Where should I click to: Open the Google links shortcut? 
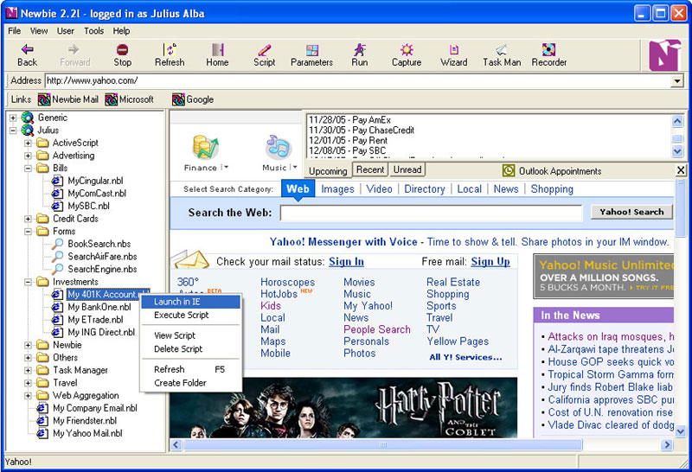point(193,99)
